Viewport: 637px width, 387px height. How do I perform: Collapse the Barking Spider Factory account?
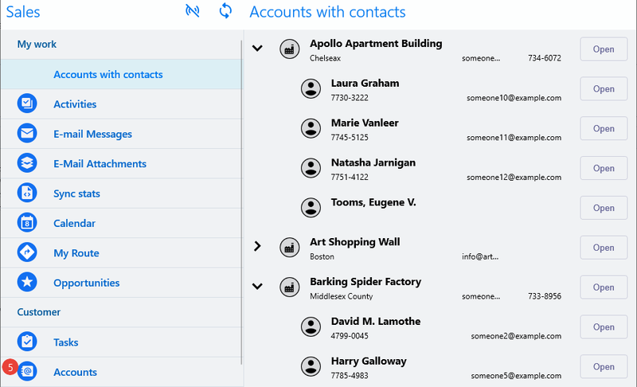click(x=257, y=287)
